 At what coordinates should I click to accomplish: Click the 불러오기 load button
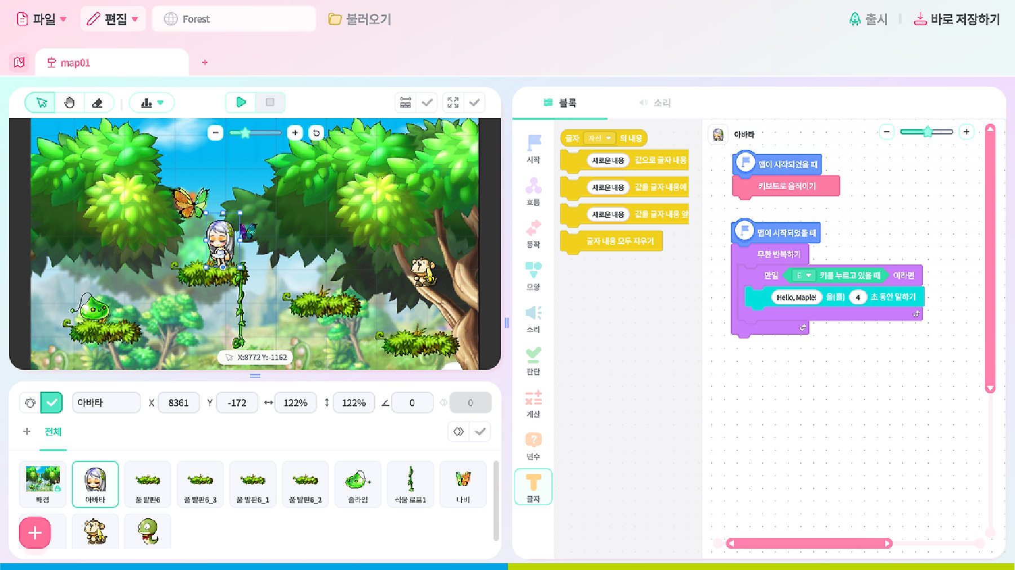360,19
